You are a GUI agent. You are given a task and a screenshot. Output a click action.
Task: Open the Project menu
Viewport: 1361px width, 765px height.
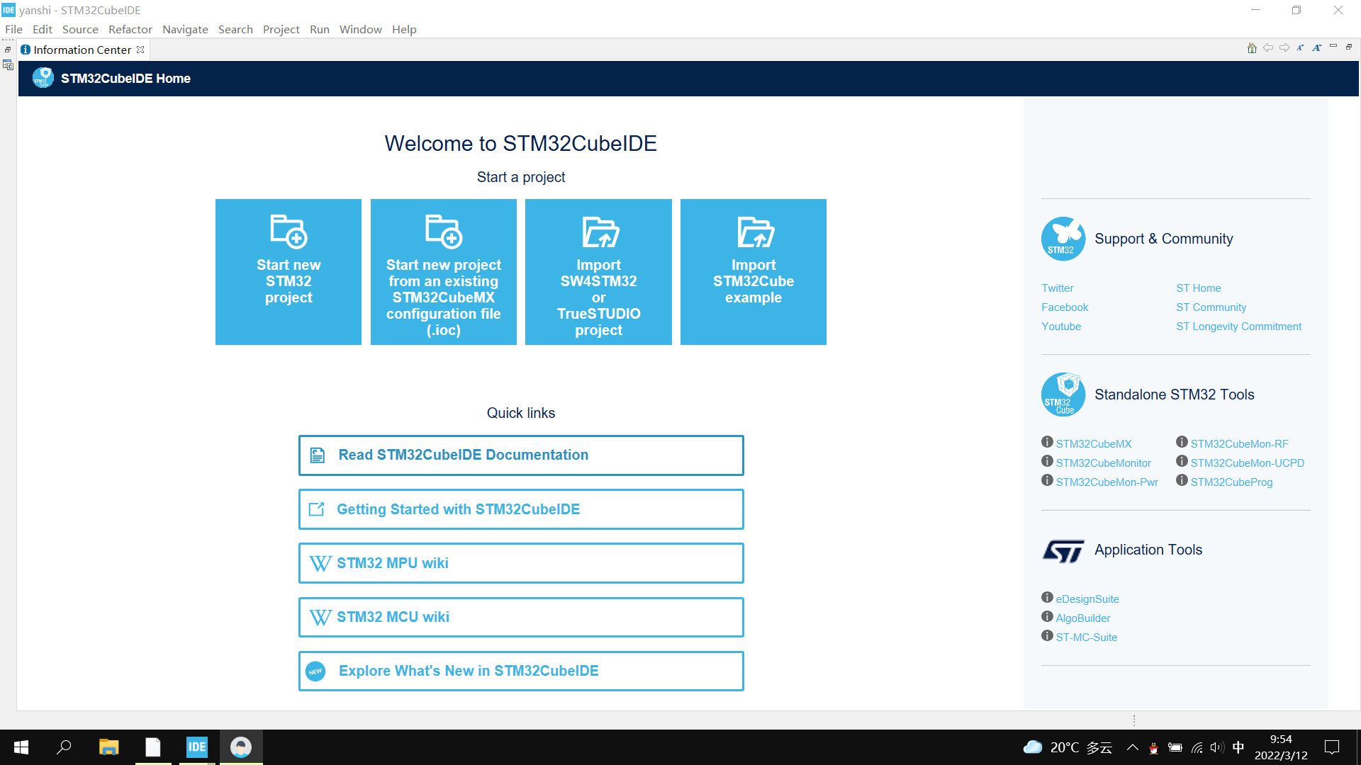pyautogui.click(x=281, y=29)
